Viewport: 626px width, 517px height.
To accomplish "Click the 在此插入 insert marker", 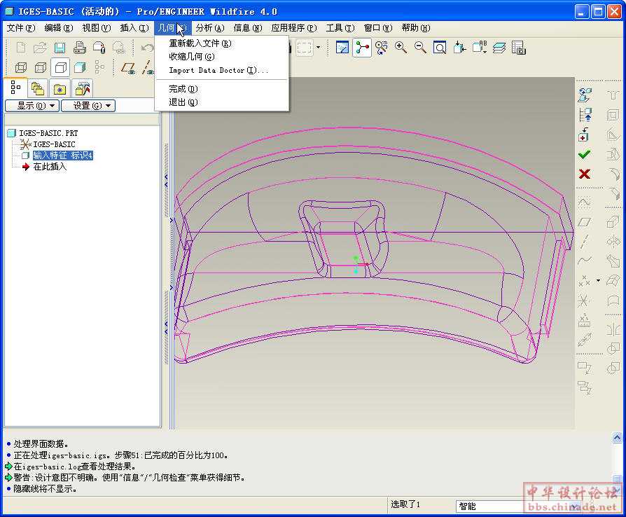I will tap(50, 167).
